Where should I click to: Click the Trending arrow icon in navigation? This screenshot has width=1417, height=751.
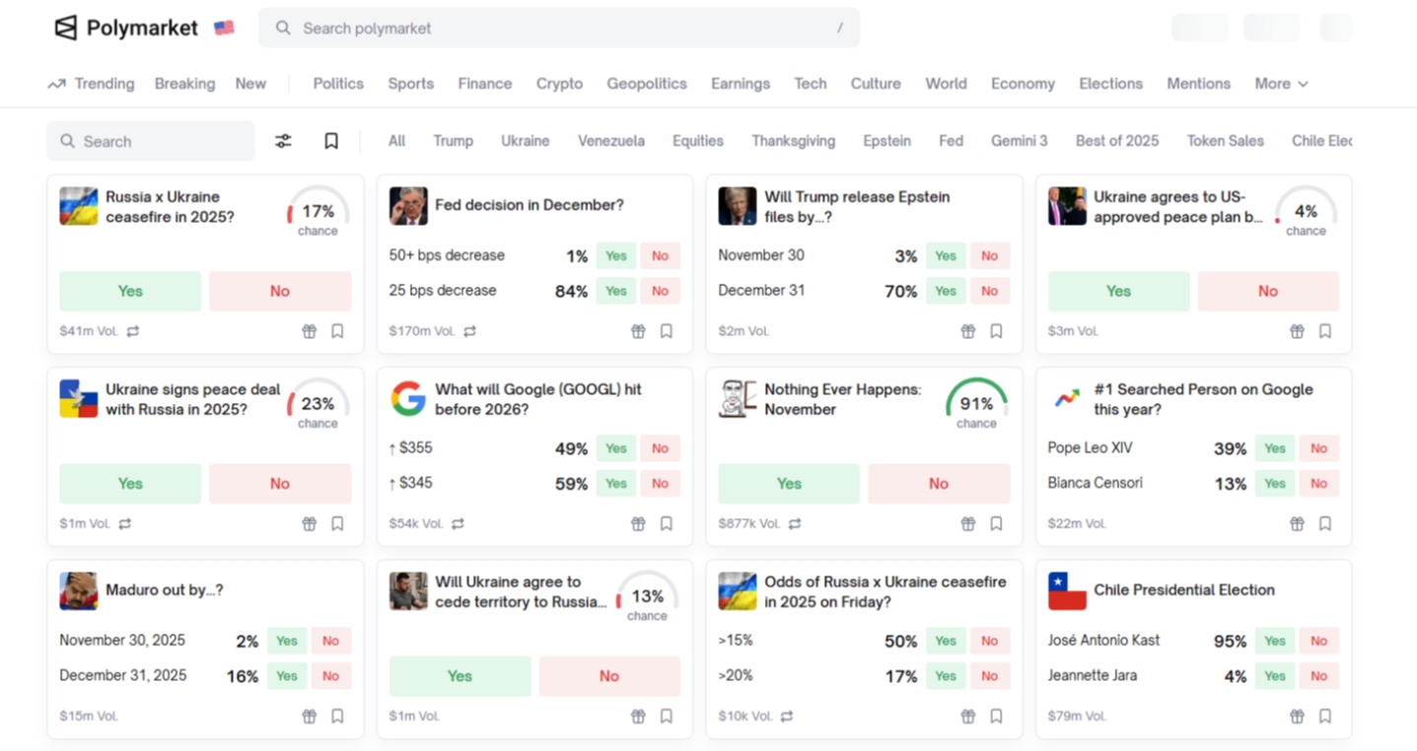click(x=57, y=84)
